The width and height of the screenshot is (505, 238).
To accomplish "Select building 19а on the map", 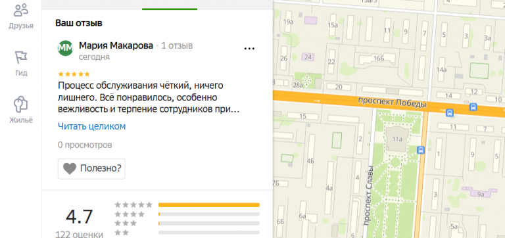I will [288, 22].
